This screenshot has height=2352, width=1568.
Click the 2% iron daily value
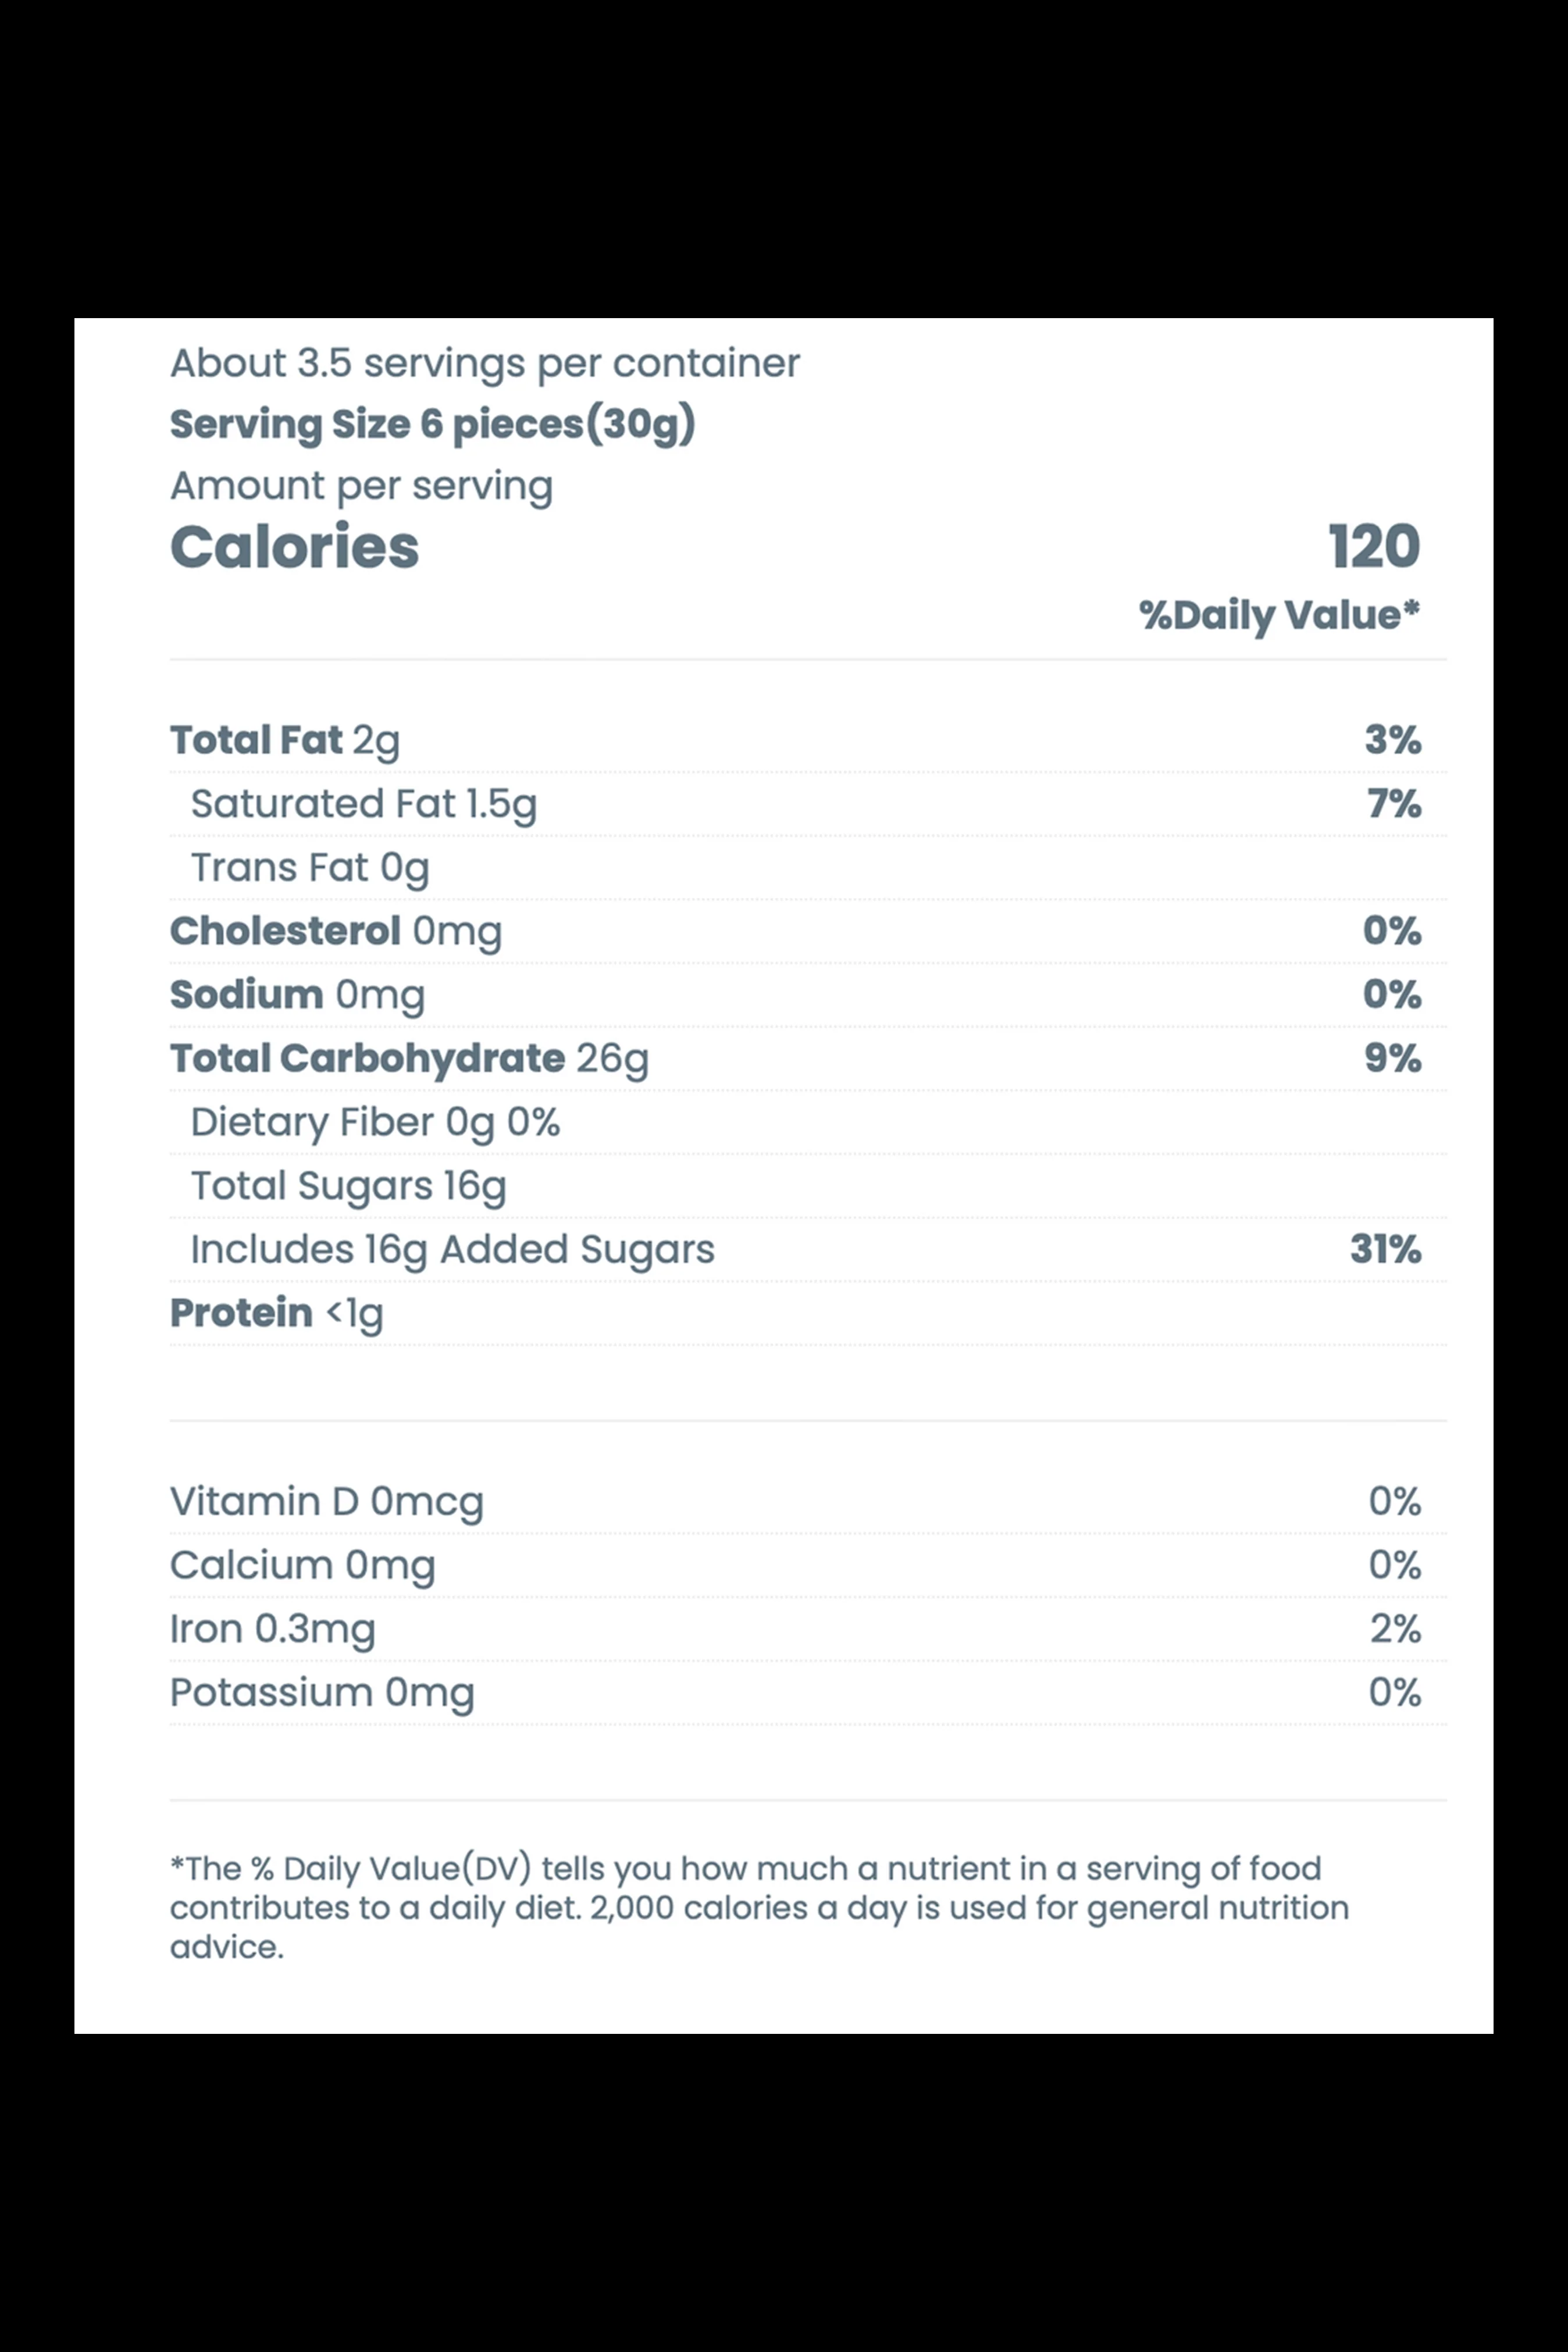[1395, 1629]
